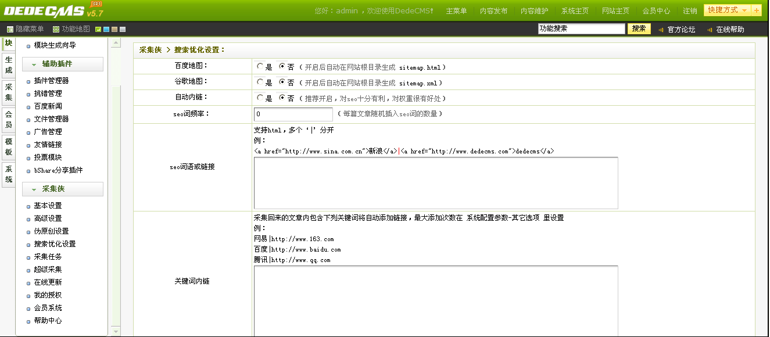Click the 官方论坛 signal icon
This screenshot has width=770, height=337.
tap(661, 30)
